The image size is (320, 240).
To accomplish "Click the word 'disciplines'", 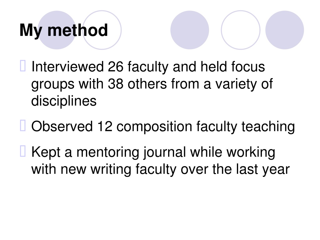I will point(64,101).
